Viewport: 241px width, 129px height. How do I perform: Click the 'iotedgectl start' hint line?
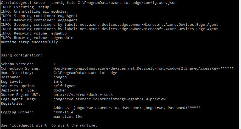pos(49,125)
